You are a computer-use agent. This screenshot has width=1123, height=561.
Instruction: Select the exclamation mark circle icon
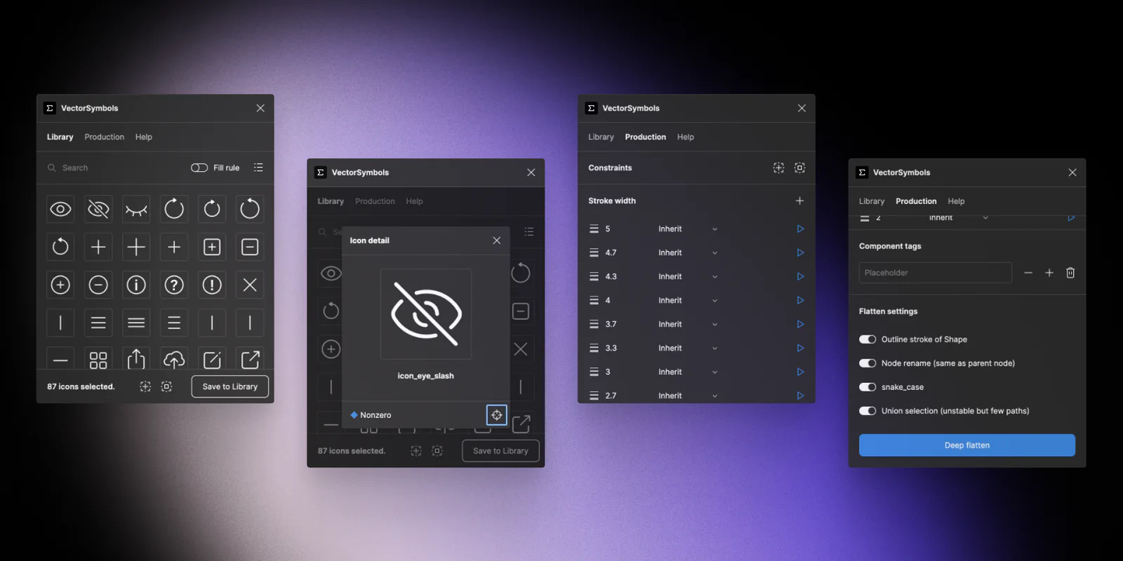(x=212, y=285)
